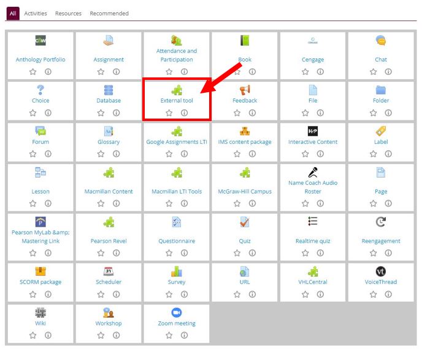Choose the IMS content package icon
Screen dimensions: 422x349
[x=245, y=131]
